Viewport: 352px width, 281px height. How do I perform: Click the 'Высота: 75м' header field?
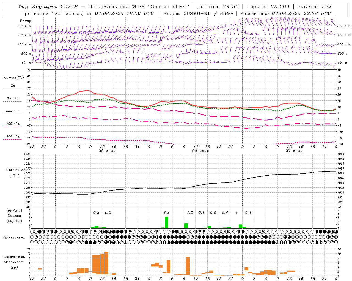click(314, 7)
